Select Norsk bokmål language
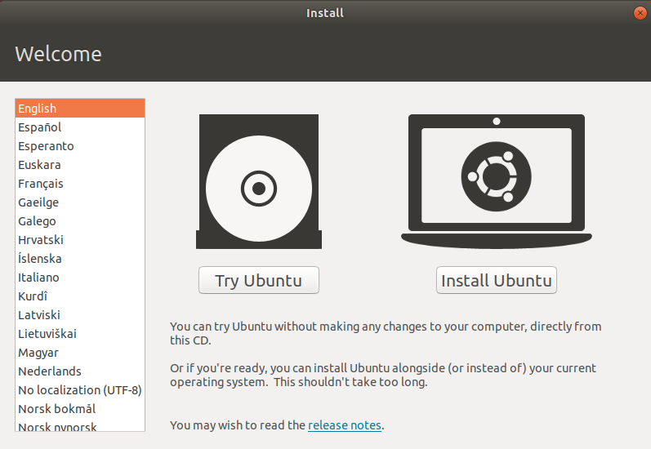651x449 pixels. [x=80, y=409]
